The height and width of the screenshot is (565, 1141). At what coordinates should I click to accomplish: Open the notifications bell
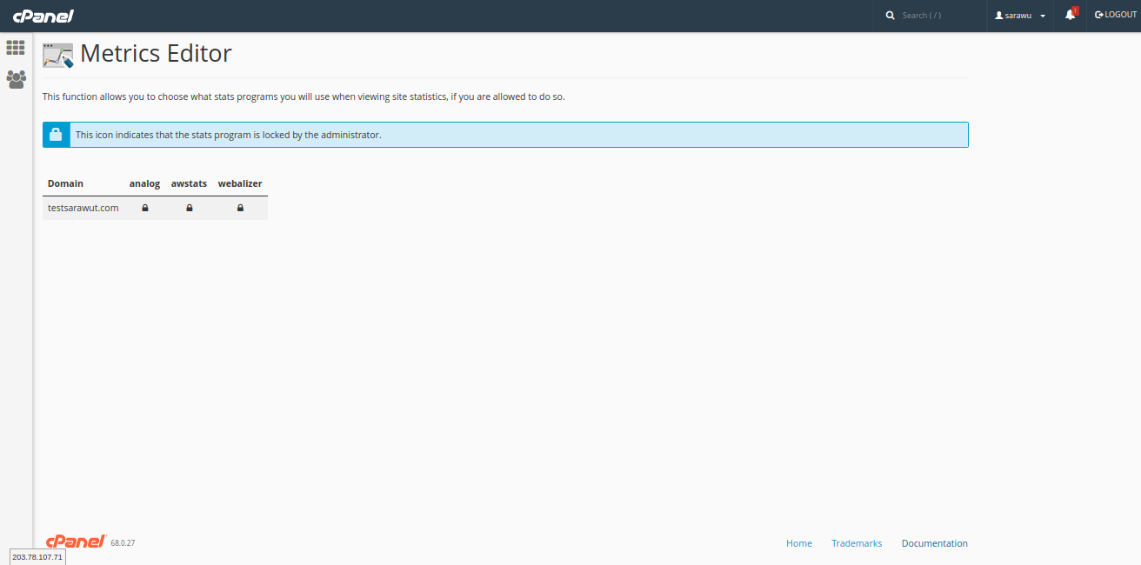point(1071,15)
